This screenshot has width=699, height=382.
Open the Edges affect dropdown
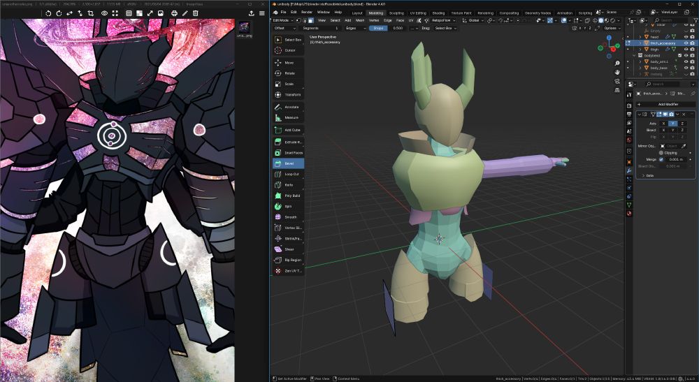[355, 28]
